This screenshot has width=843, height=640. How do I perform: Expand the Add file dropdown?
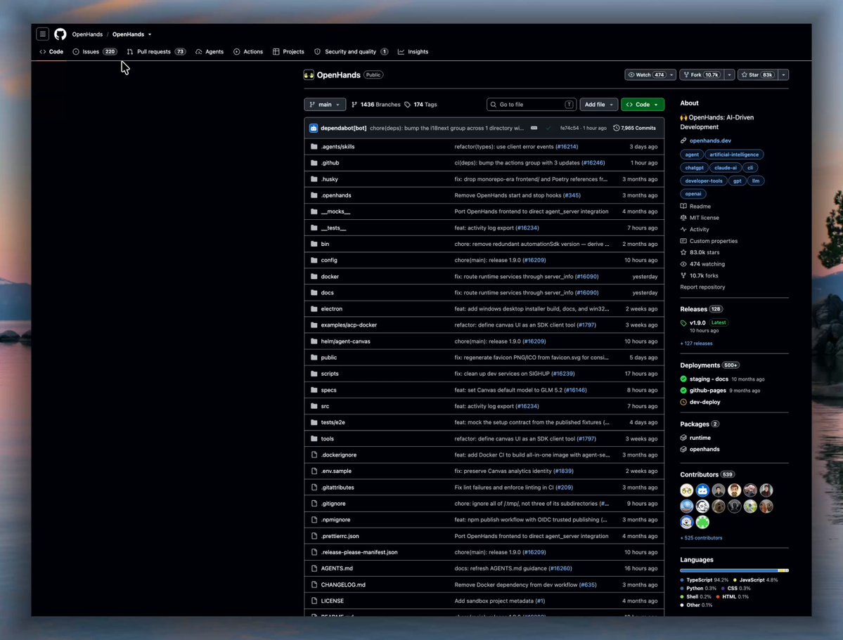point(598,105)
